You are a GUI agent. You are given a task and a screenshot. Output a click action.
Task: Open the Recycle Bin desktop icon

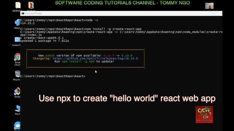17,74
